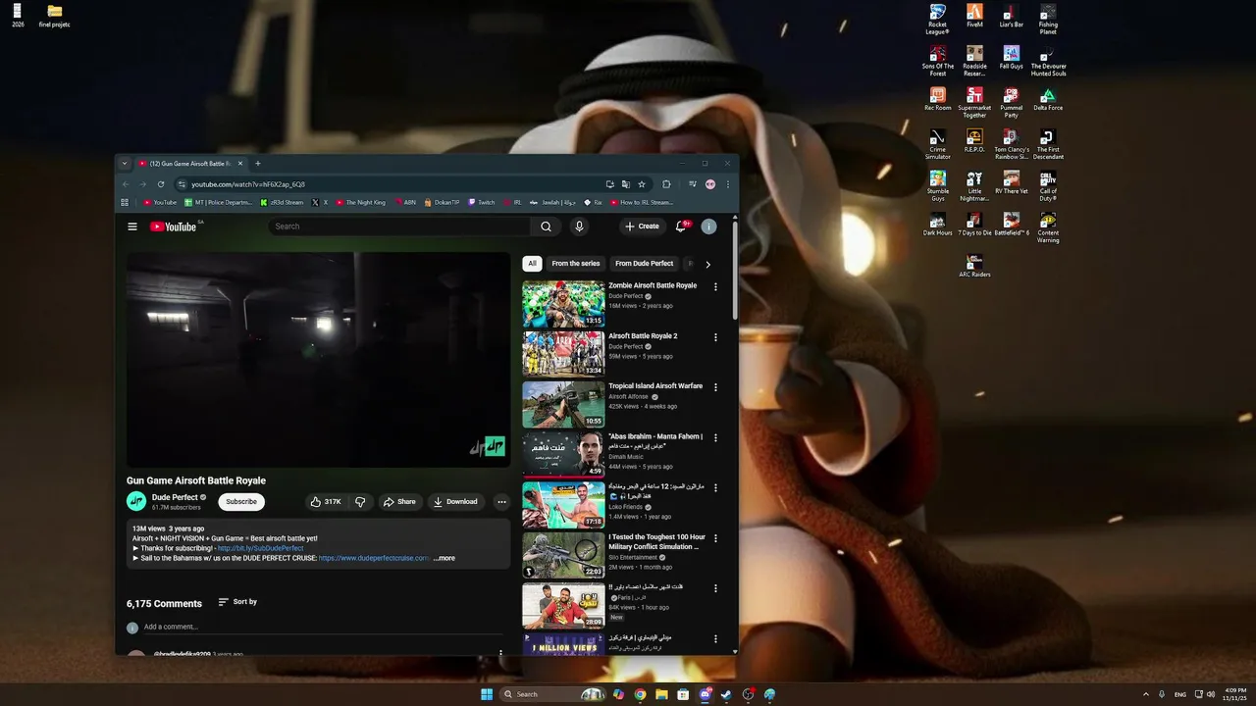Open the Rocket League desktop shortcut

click(937, 19)
